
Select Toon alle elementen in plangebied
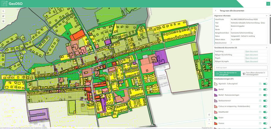(x=228, y=73)
